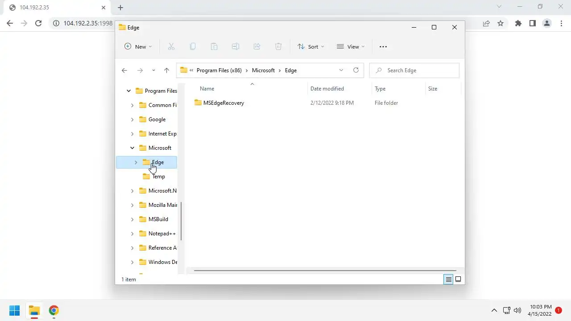
Task: Click Chrome page share icon
Action: tap(486, 23)
